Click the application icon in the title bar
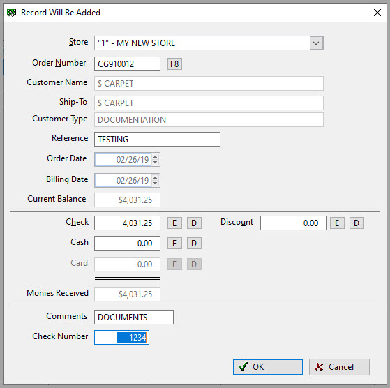This screenshot has width=390, height=388. (x=11, y=13)
